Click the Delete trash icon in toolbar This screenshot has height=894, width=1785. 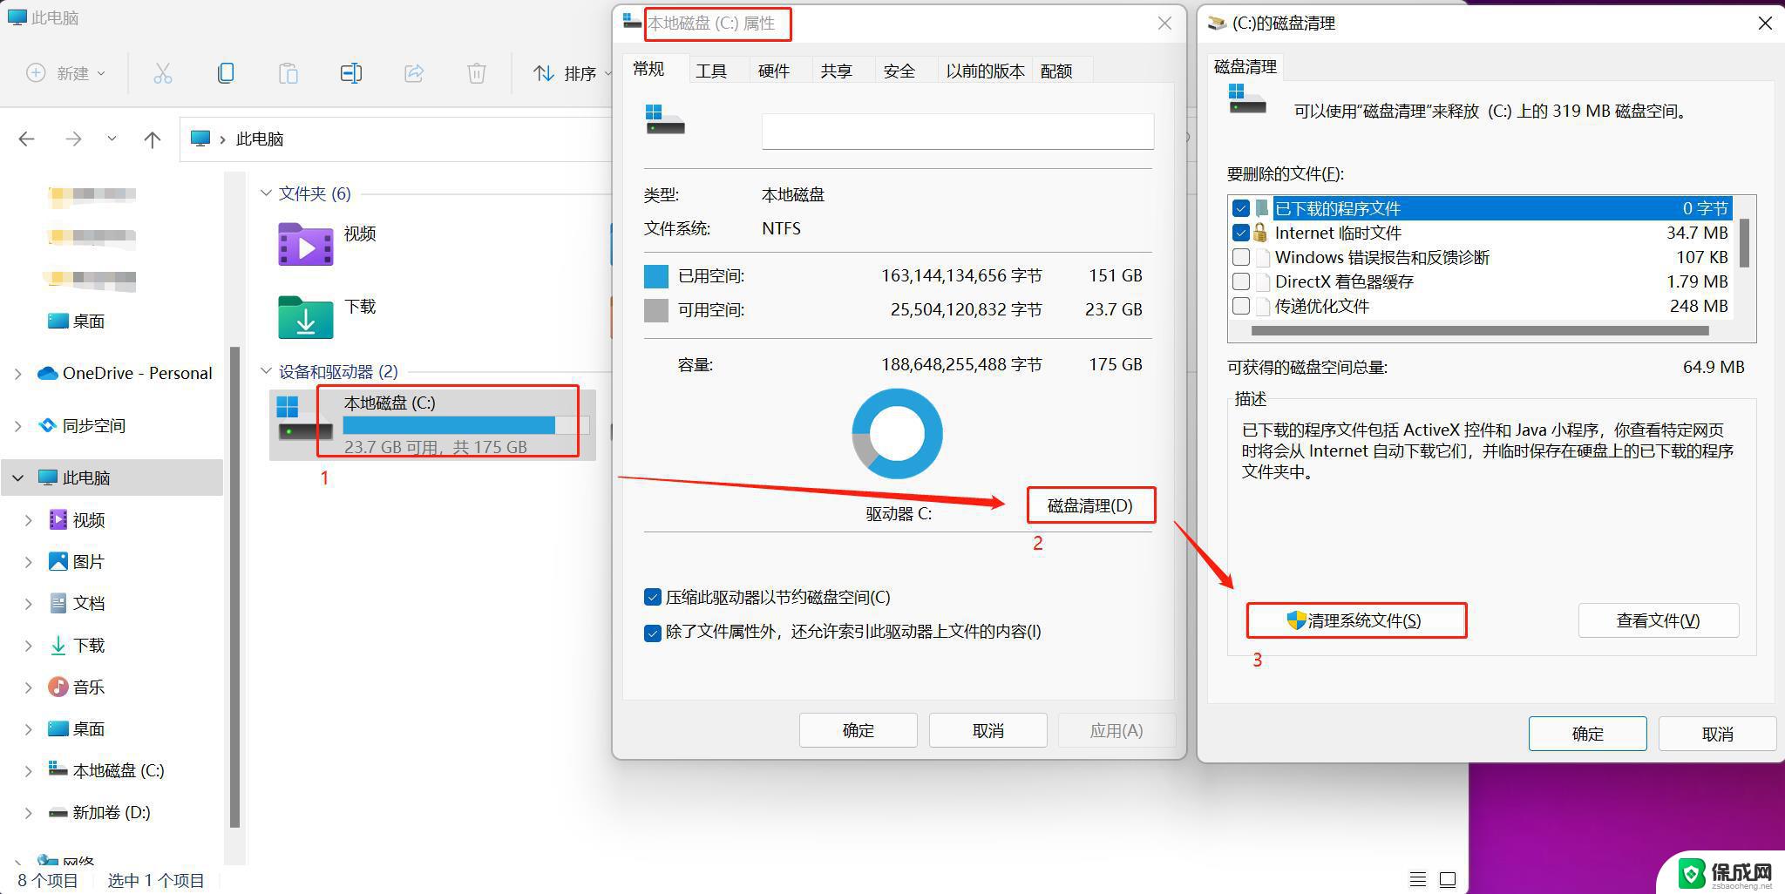477,73
